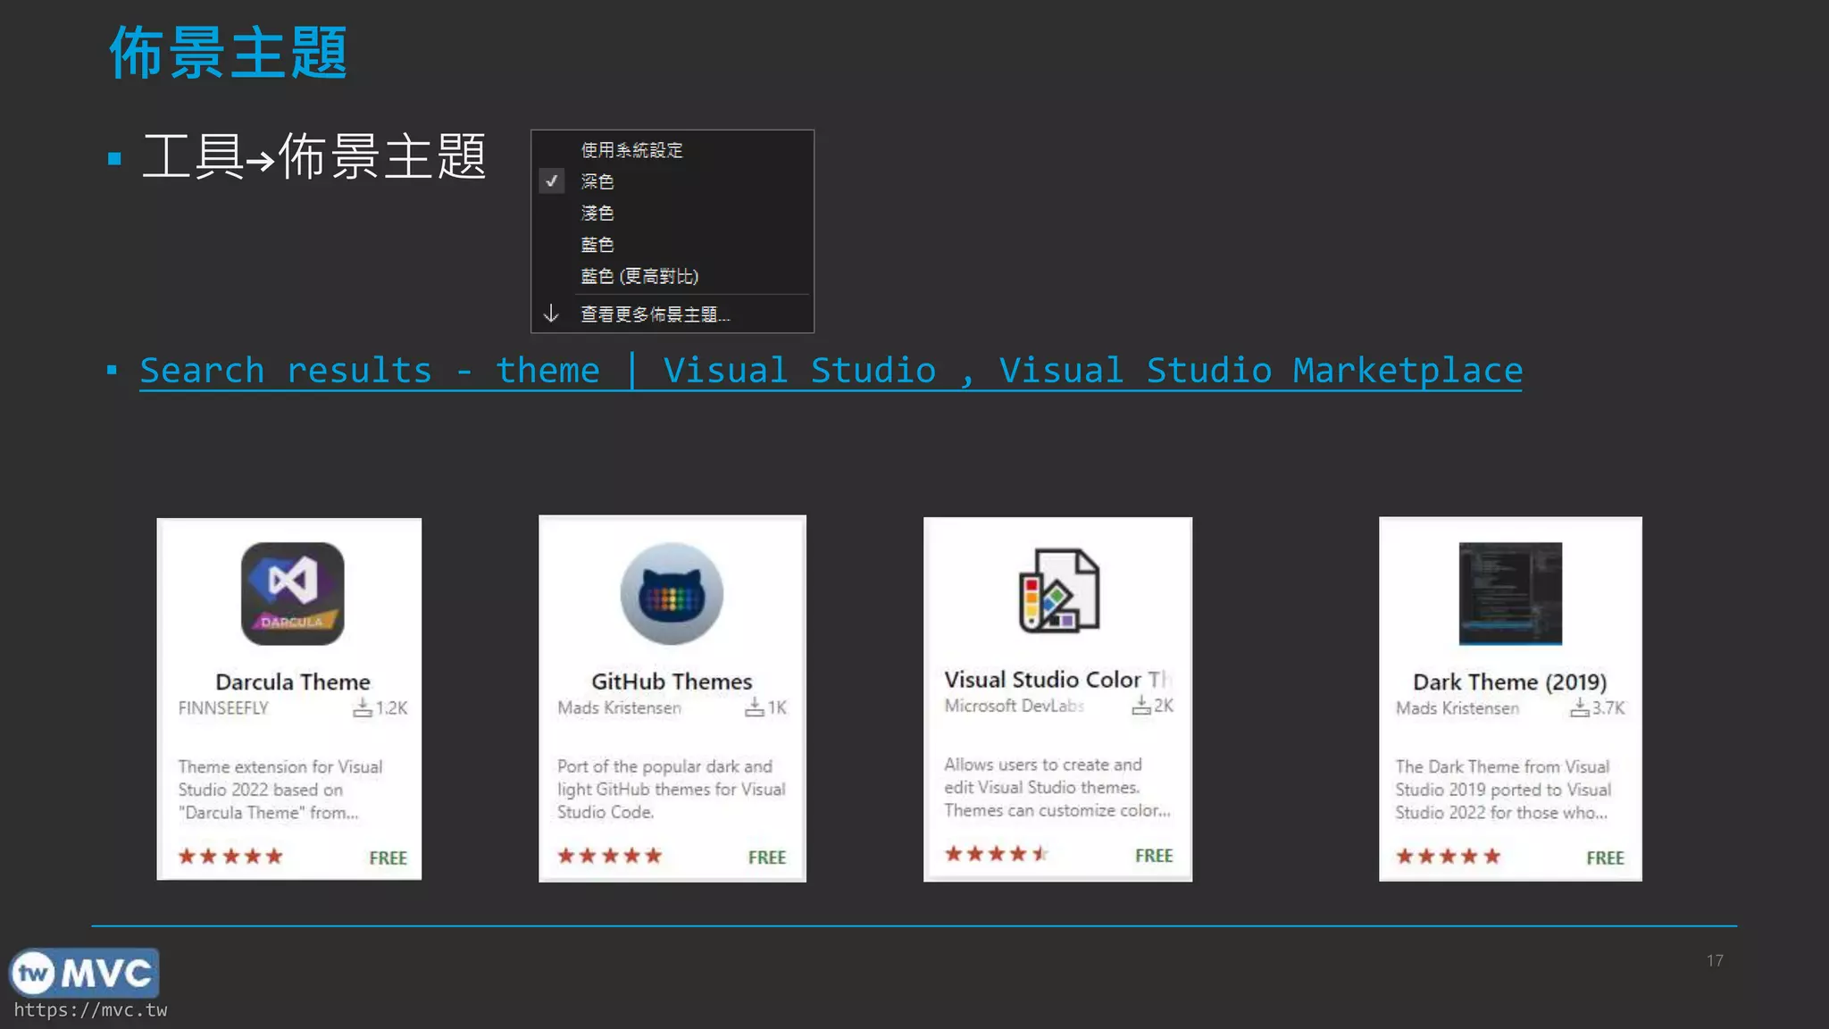Click the star rating on GitHub Themes card
This screenshot has height=1029, width=1829.
[x=610, y=856]
